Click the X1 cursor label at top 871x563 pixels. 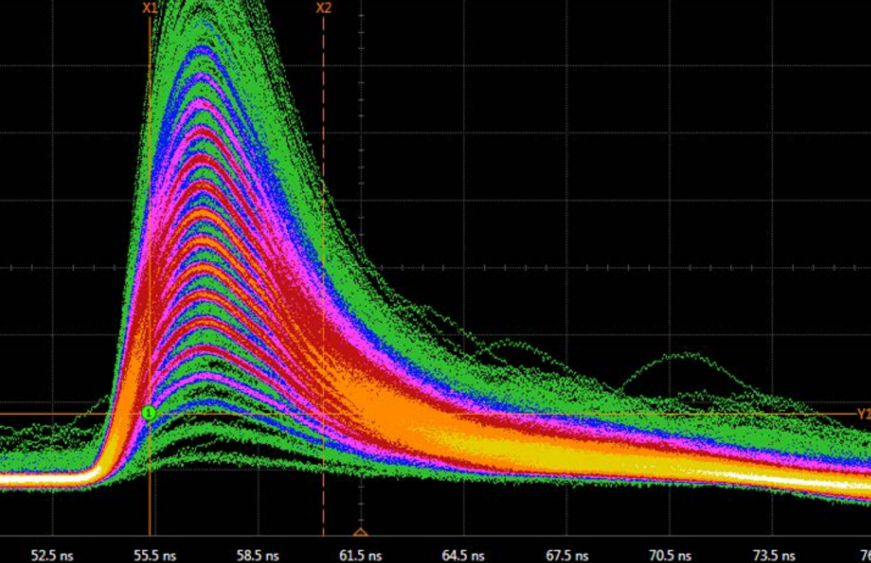150,8
